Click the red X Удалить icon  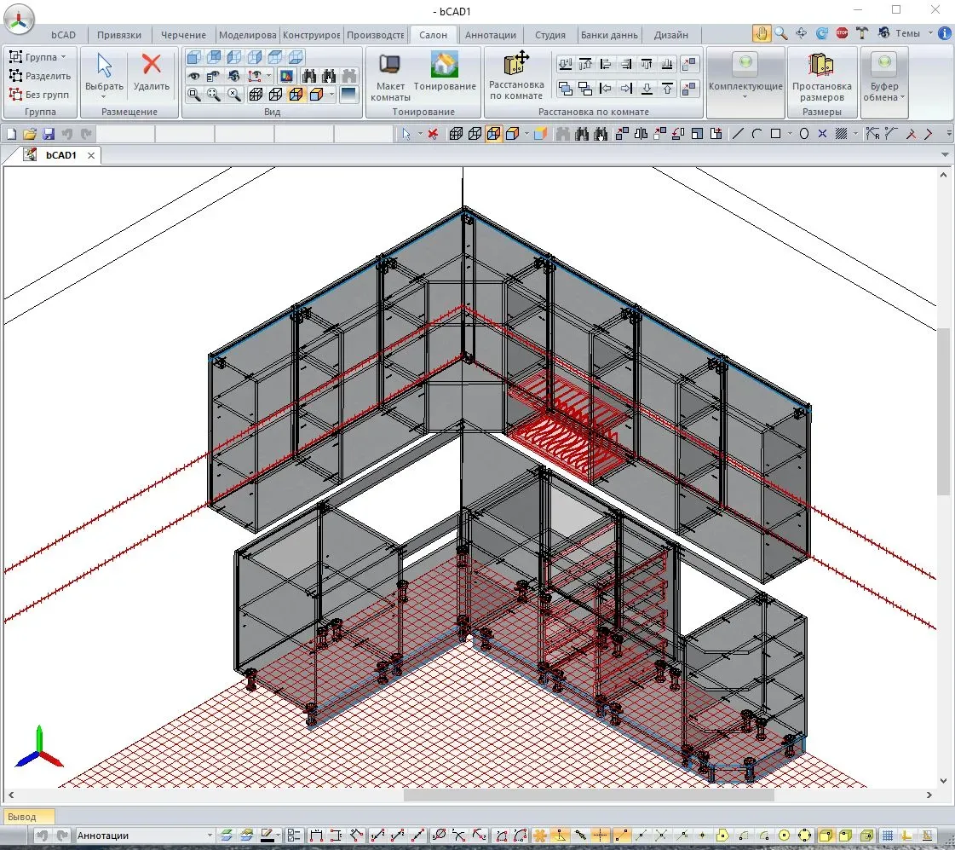152,65
